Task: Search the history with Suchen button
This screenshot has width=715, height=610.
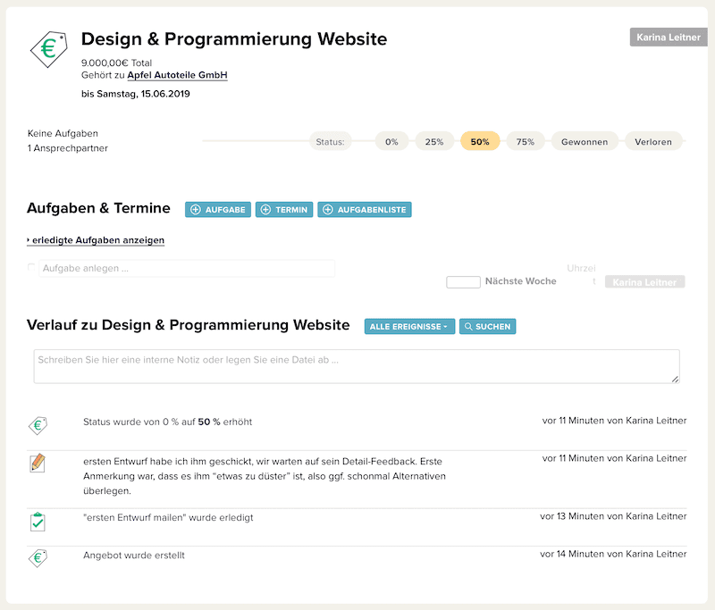Action: (x=487, y=327)
